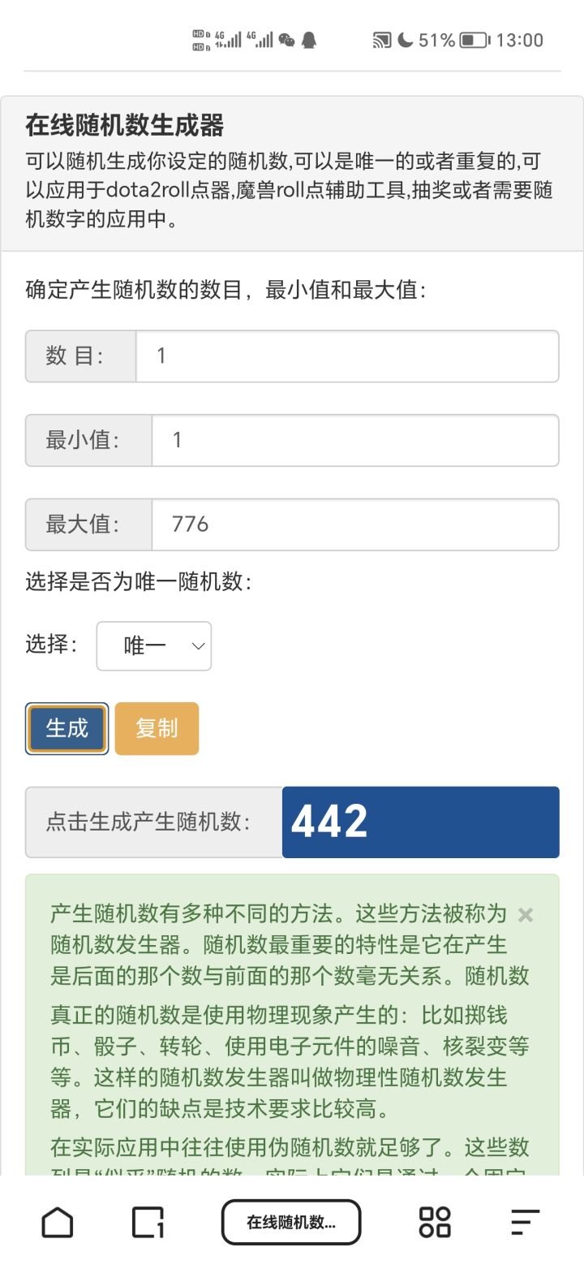The width and height of the screenshot is (584, 1269).
Task: Open the browser tabs switcher icon
Action: 148,1222
